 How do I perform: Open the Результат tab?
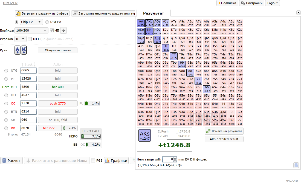click(154, 13)
